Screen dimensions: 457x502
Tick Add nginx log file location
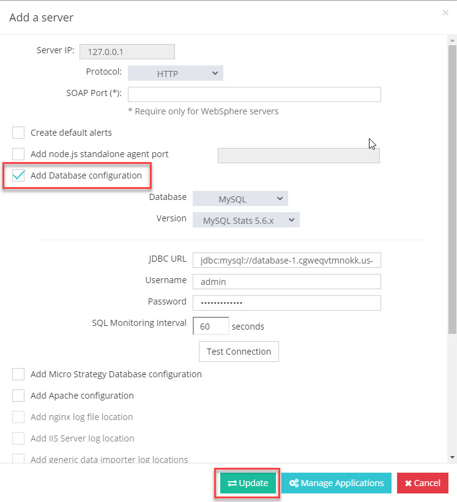tap(19, 417)
